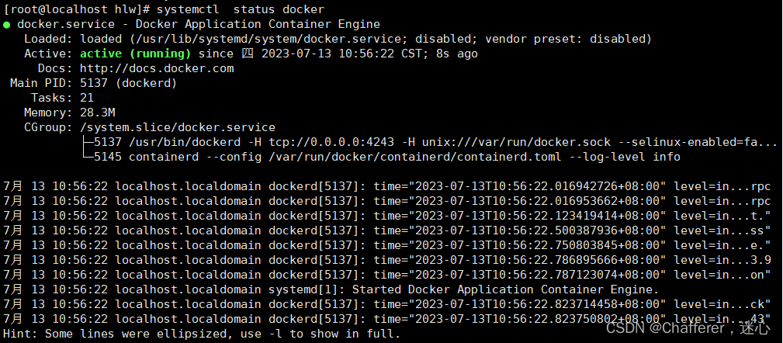Click the green 'active (running)' status text
This screenshot has height=343, width=783.
pos(135,54)
